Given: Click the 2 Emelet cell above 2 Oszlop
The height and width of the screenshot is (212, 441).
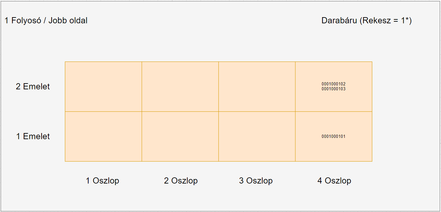Looking at the screenshot, I should [180, 87].
